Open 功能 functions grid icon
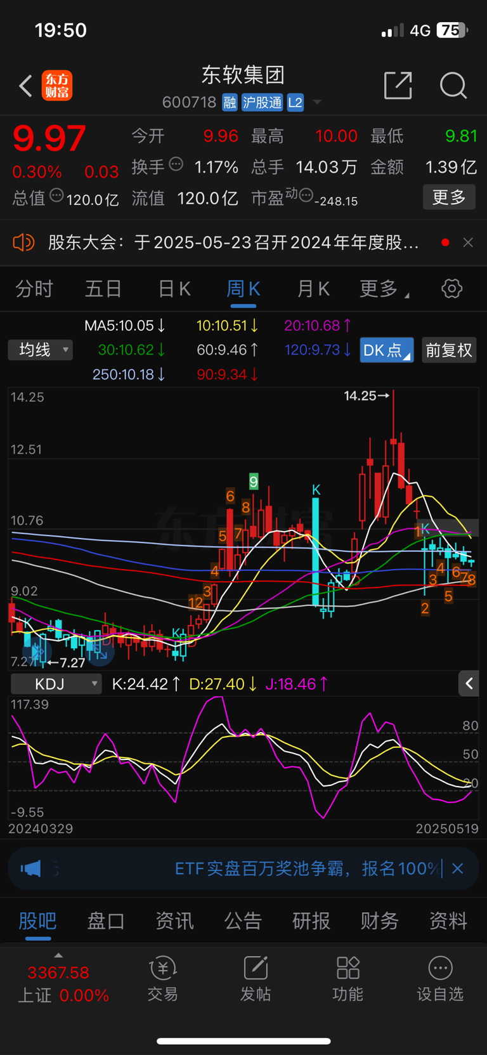487x1055 pixels. click(347, 979)
